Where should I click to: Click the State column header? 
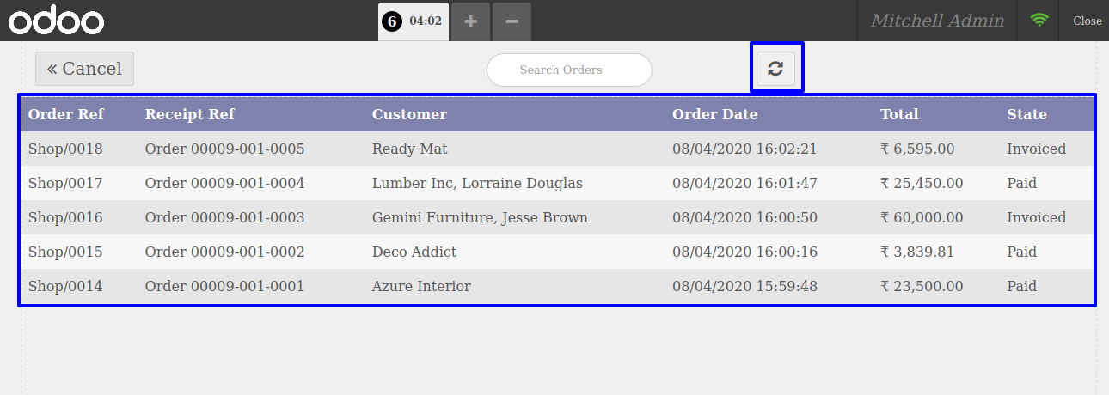click(1026, 114)
